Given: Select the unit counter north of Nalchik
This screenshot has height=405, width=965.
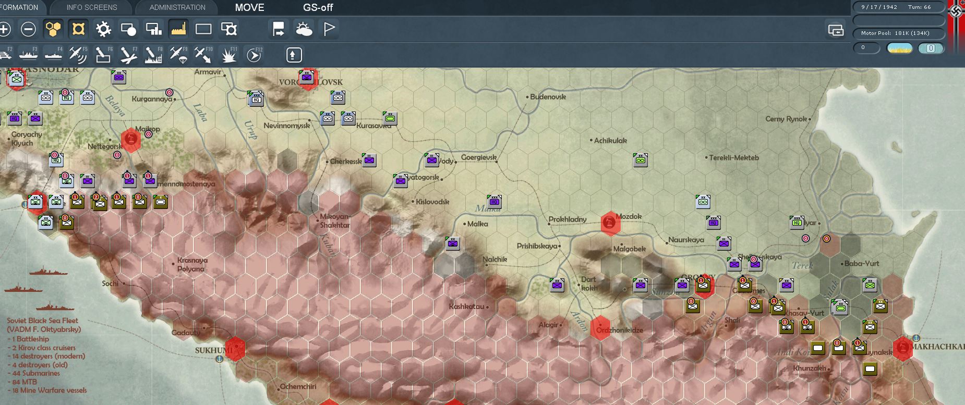Looking at the screenshot, I should (x=453, y=243).
